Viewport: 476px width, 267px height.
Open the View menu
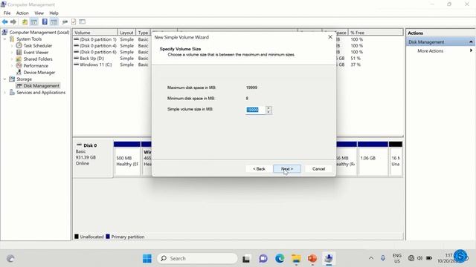[39, 13]
